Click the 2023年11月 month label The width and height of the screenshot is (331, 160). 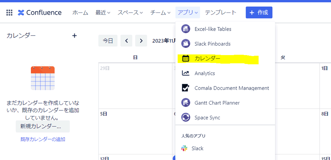tap(164, 41)
